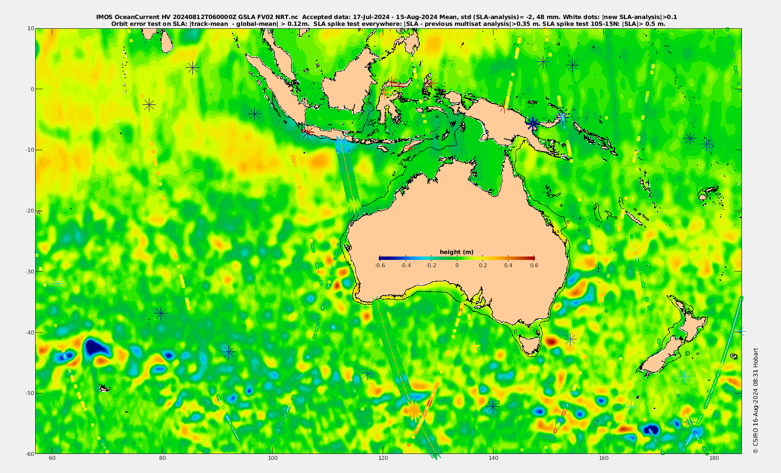
Task: Click the "height (m)" colorbar label
Action: click(x=456, y=252)
